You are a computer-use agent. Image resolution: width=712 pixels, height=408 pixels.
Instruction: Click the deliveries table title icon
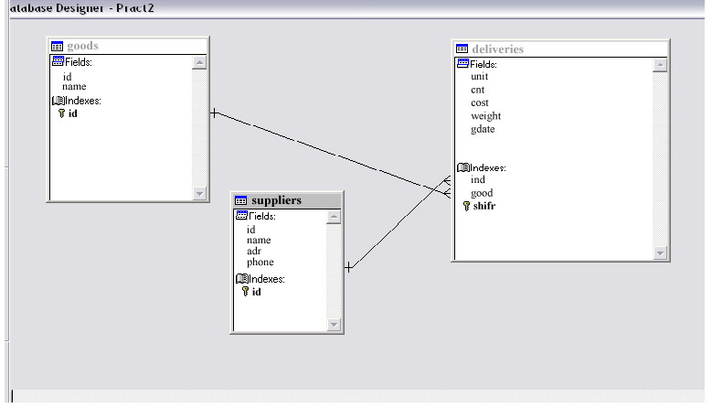(462, 48)
